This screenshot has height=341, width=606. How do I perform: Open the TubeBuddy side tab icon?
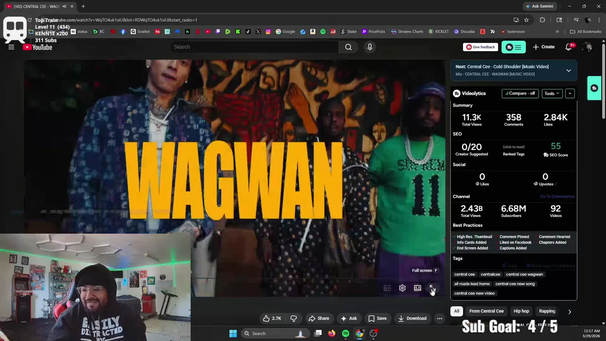[x=594, y=88]
